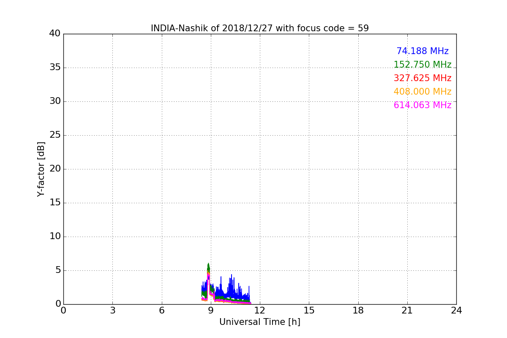
Task: Click the x-axis tick label 21
Action: click(407, 311)
